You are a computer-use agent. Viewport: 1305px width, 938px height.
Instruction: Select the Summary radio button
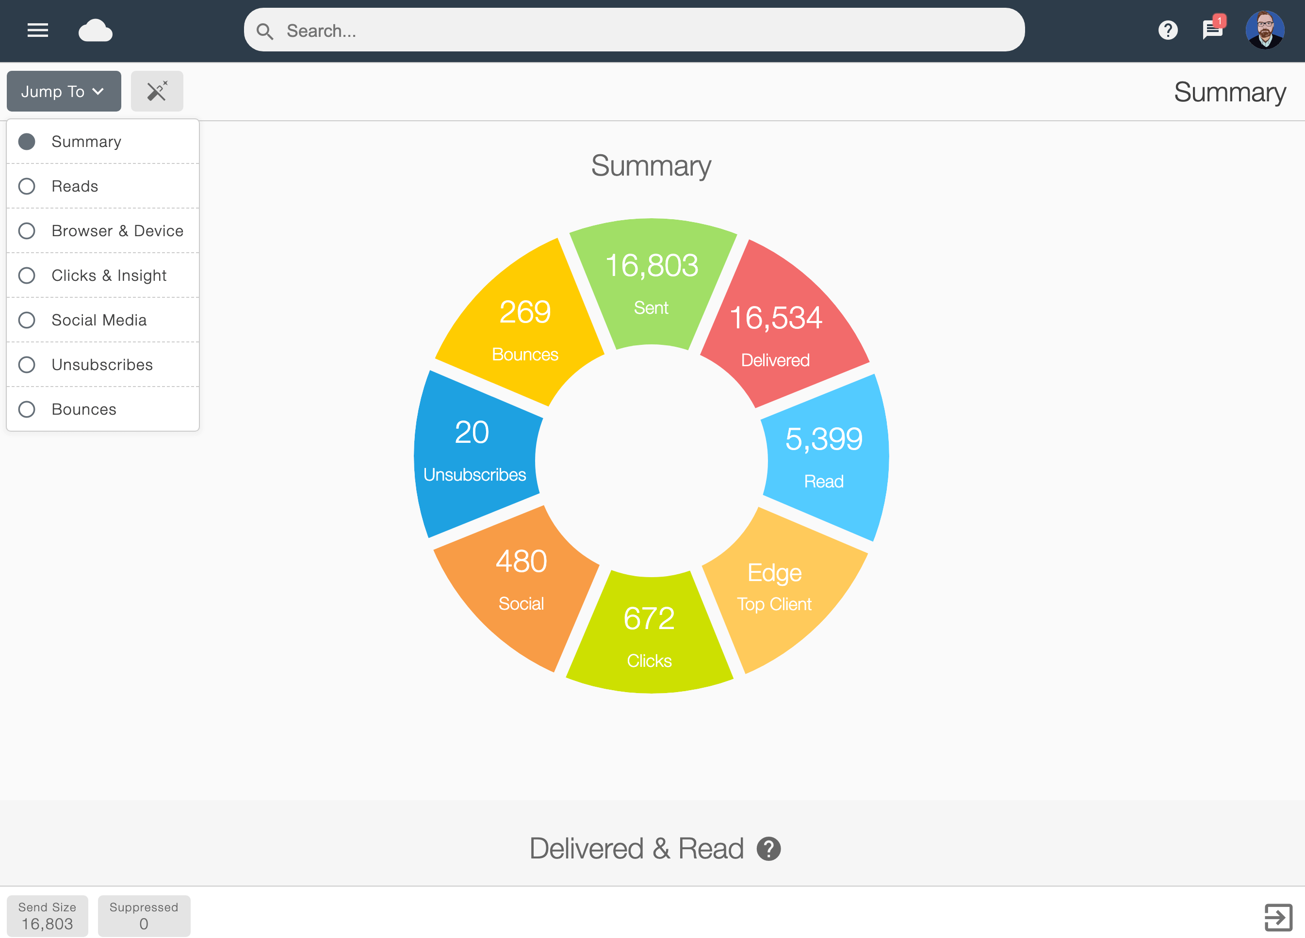pos(26,142)
